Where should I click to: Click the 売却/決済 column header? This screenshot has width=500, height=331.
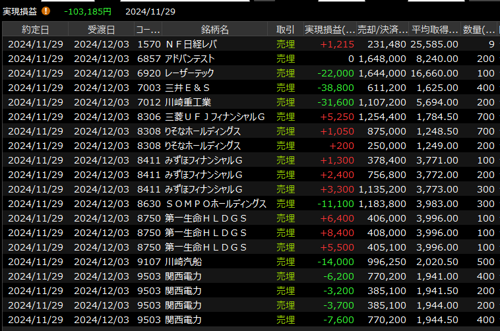(382, 30)
